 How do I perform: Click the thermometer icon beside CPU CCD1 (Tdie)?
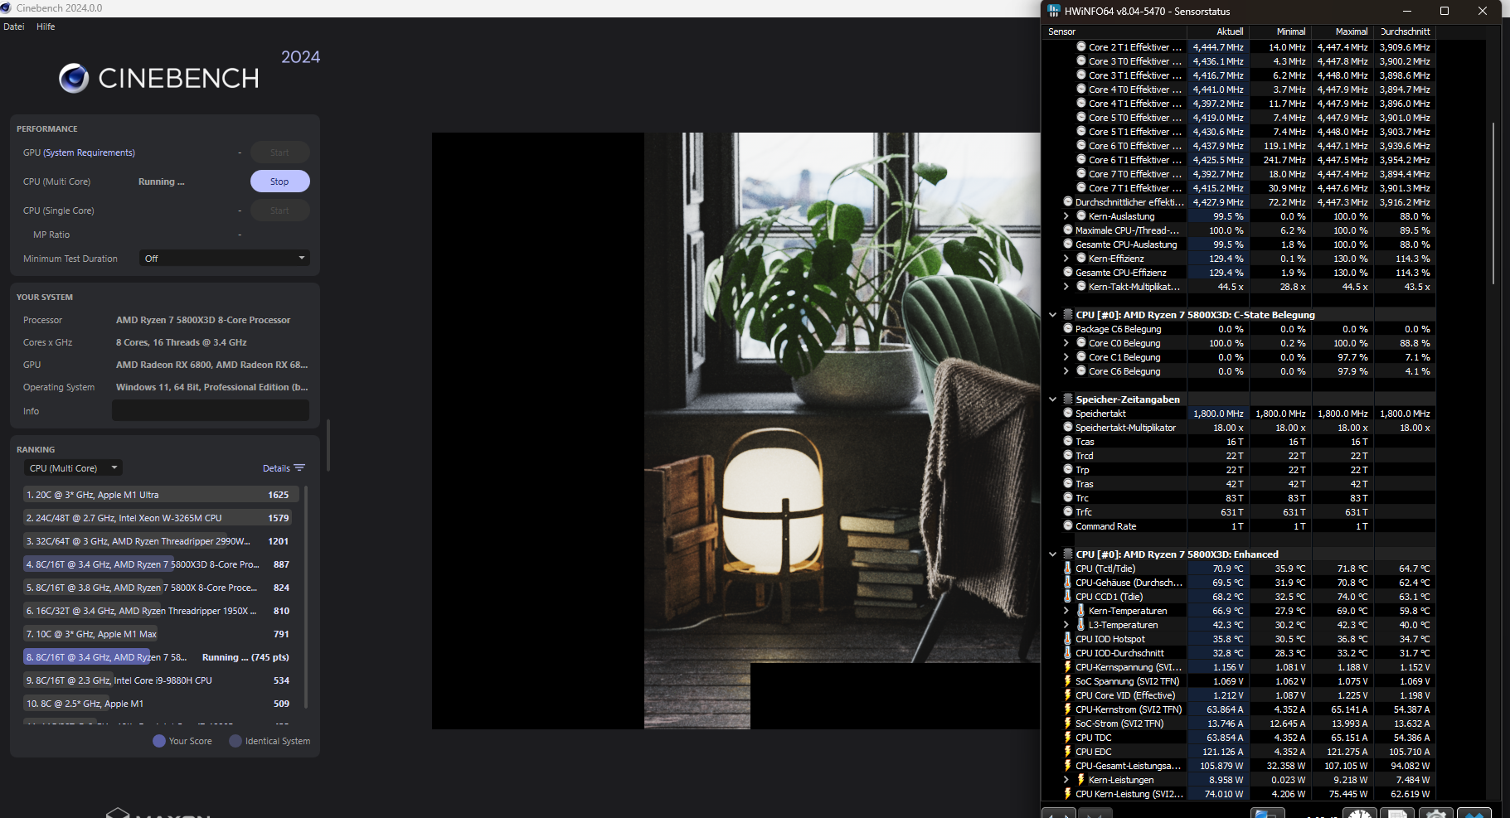pos(1067,597)
